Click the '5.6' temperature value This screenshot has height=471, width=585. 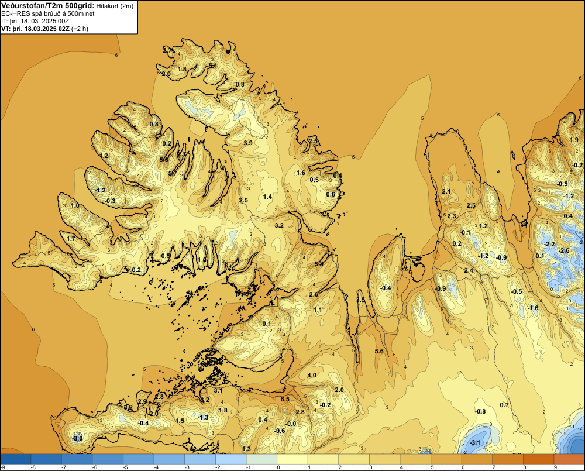tap(379, 351)
